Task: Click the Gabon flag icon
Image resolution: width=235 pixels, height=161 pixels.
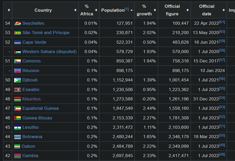Action: tap(17, 146)
